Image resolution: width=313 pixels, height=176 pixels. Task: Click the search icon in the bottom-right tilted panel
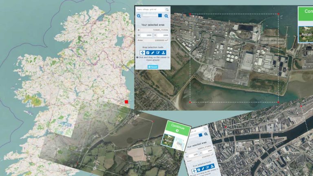(205, 128)
